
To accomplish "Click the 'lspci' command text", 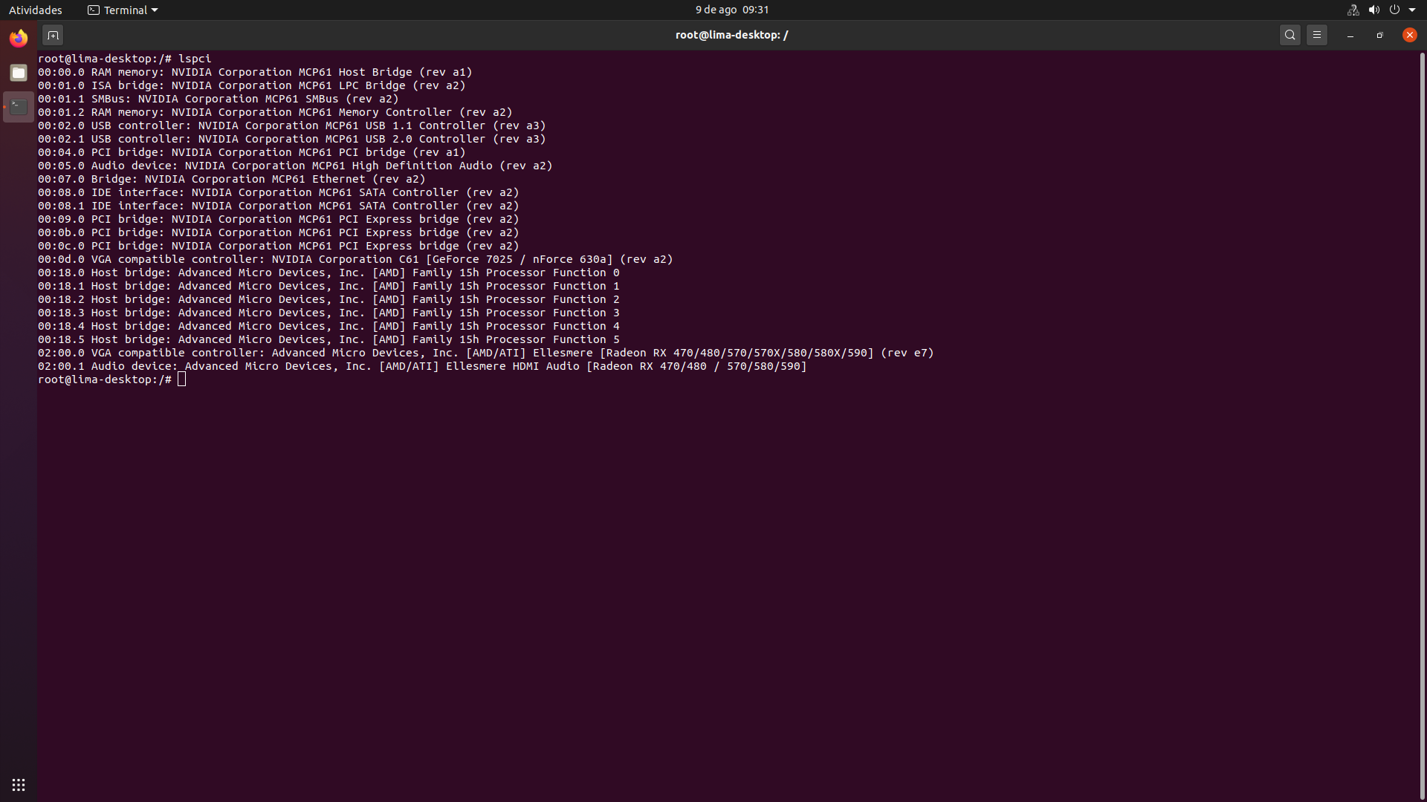I will click(195, 59).
